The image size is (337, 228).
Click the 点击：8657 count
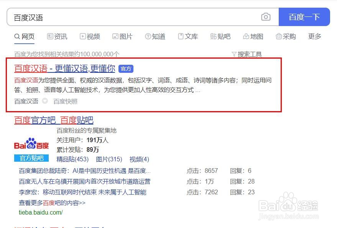pyautogui.click(x=202, y=171)
